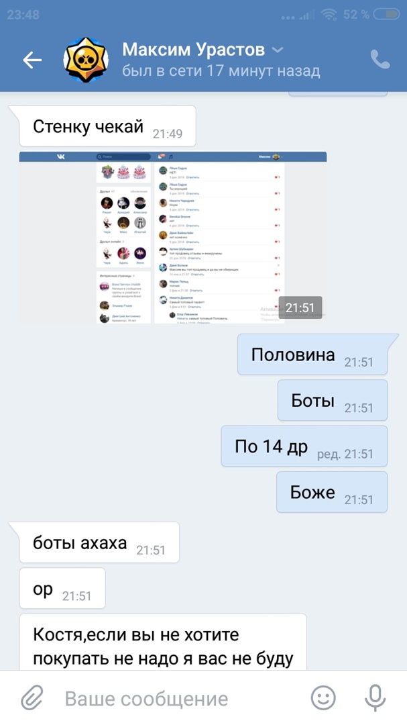
Task: Start a voice call with the phone icon
Action: [x=380, y=60]
